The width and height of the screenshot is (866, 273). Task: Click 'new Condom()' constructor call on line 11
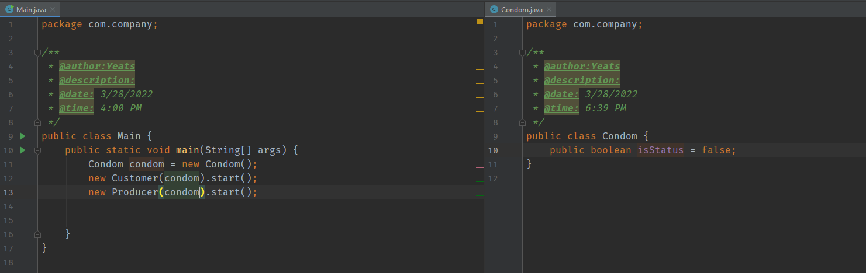pos(217,164)
